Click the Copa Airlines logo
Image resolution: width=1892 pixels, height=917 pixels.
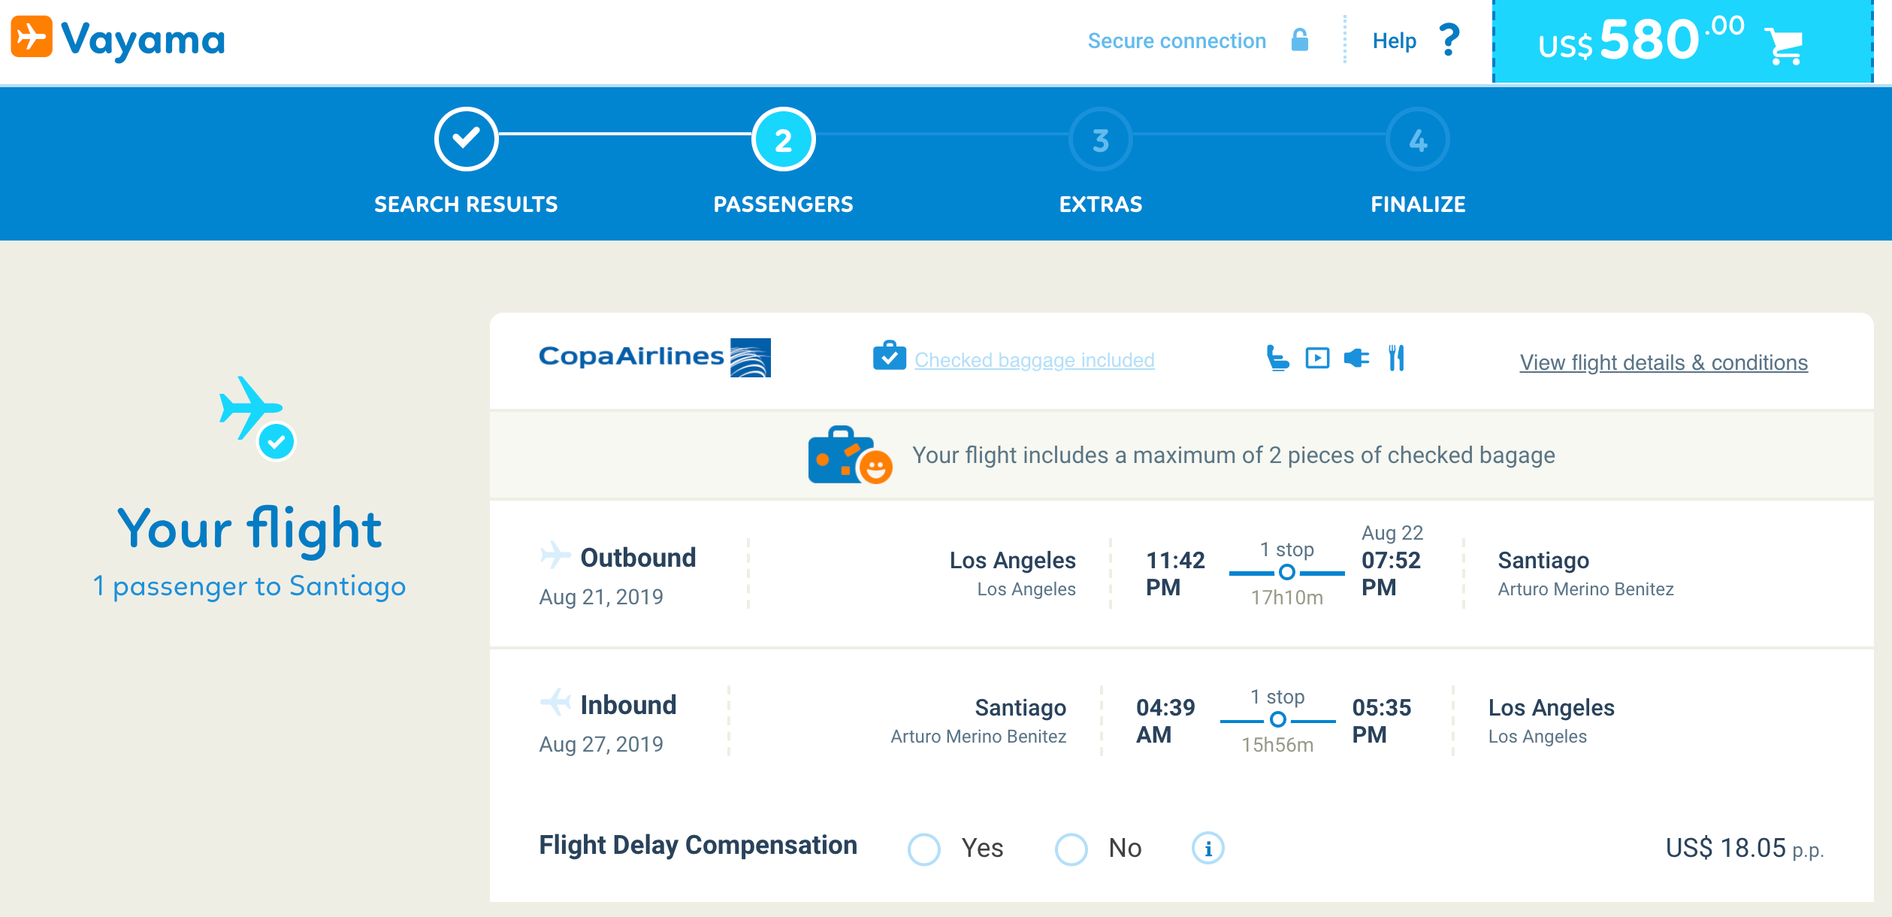[x=654, y=357]
